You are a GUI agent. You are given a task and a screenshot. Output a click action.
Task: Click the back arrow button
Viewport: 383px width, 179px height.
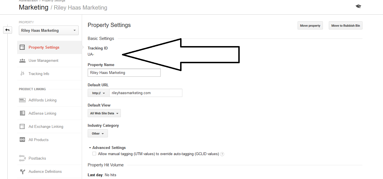click(8, 30)
